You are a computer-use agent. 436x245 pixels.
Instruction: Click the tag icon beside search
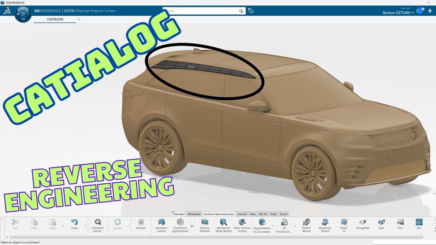[251, 11]
